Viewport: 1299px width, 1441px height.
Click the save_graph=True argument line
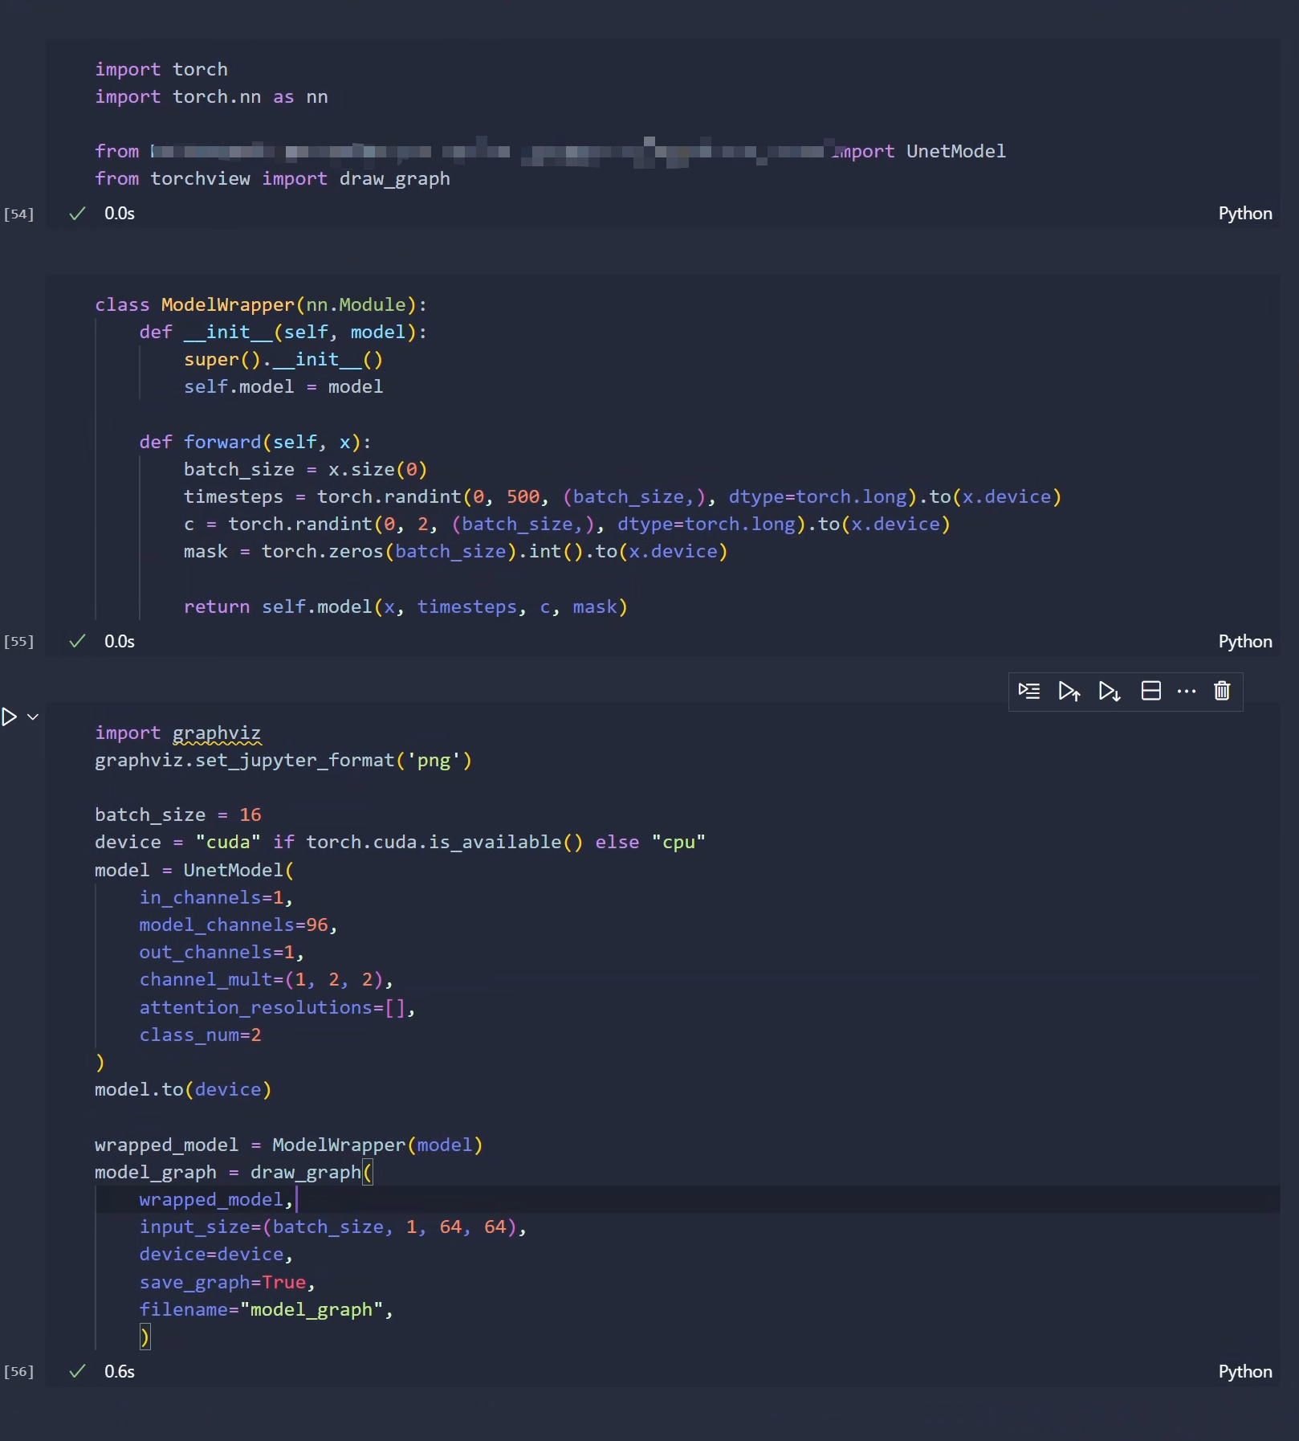pos(225,1283)
